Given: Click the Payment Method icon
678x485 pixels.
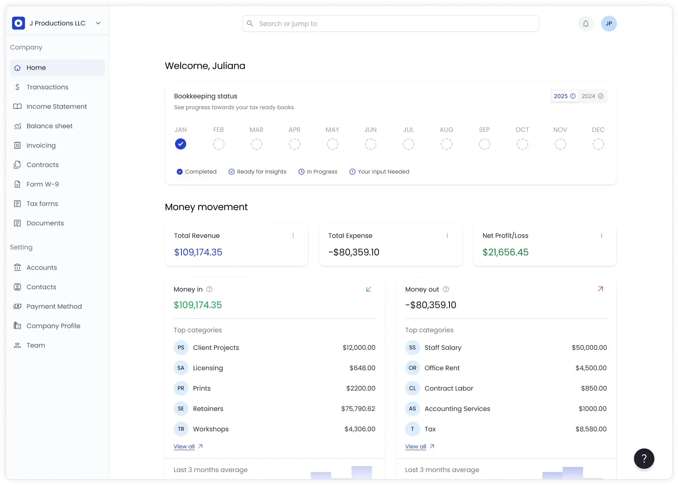Looking at the screenshot, I should coord(17,307).
